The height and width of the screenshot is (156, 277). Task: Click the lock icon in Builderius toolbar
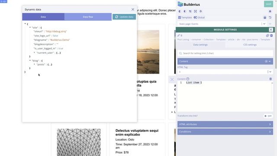(x=270, y=11)
